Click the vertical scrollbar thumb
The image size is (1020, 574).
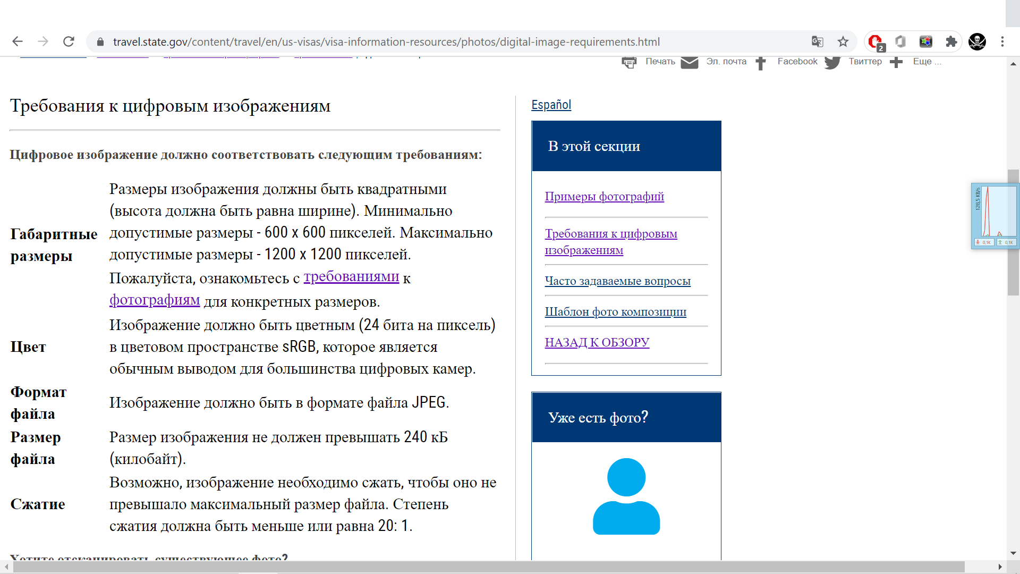1013,232
